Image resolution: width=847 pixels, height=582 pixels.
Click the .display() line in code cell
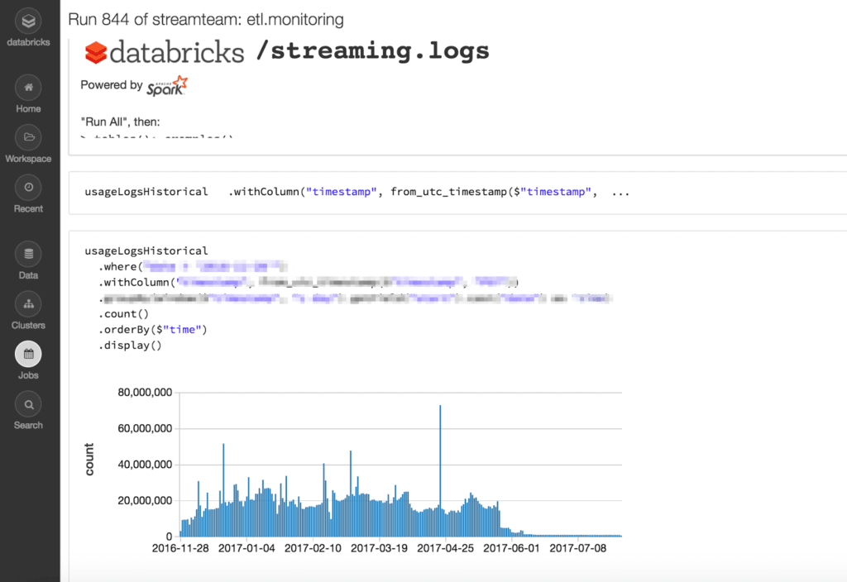coord(130,346)
